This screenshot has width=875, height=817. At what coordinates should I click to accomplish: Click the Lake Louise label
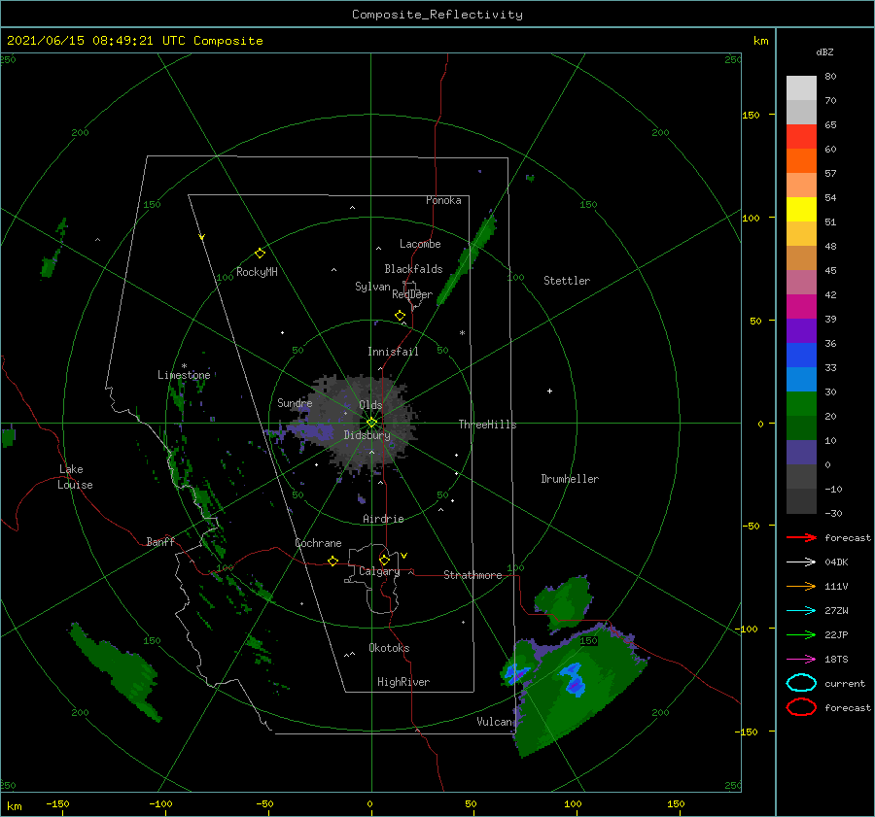pyautogui.click(x=75, y=477)
